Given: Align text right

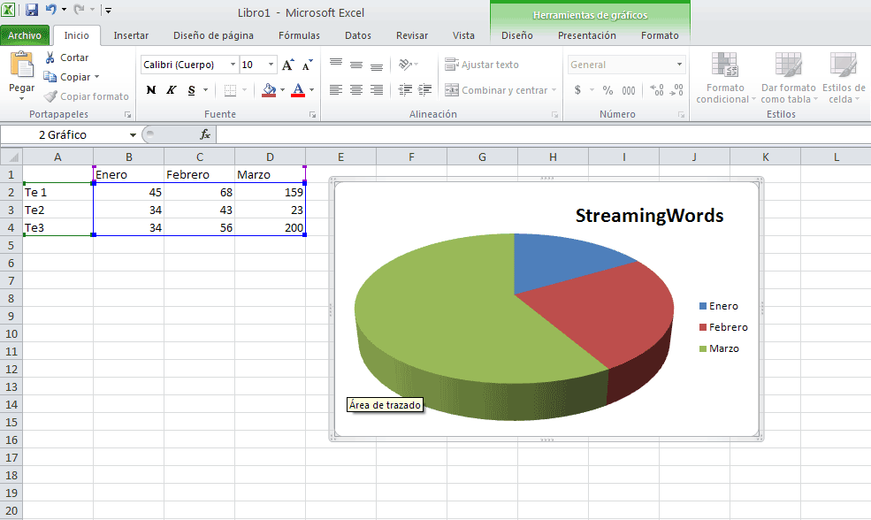Looking at the screenshot, I should point(377,89).
